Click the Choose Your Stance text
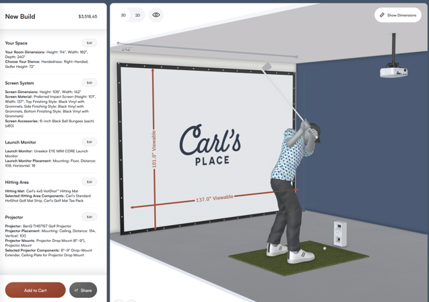Viewport: 429px width, 302px height. tap(46, 64)
